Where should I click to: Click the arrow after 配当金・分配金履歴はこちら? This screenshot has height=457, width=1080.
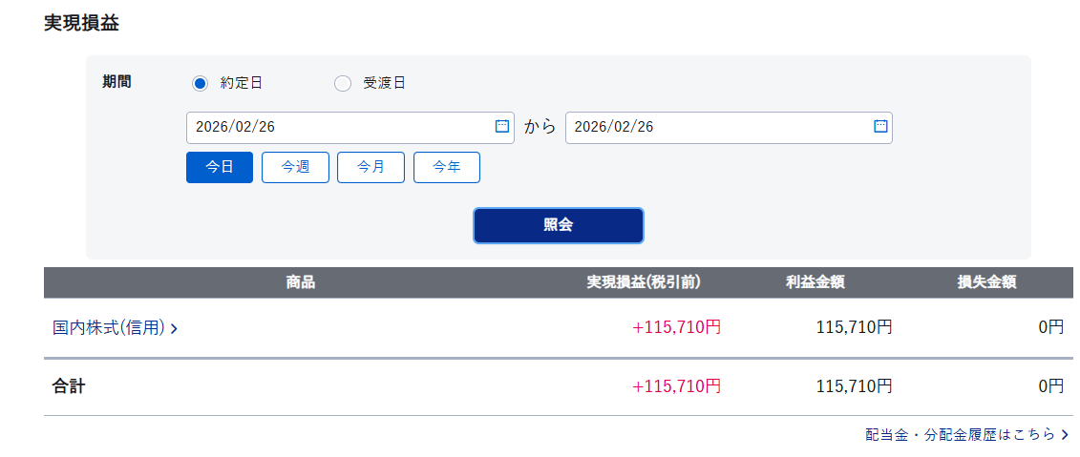tap(1065, 435)
